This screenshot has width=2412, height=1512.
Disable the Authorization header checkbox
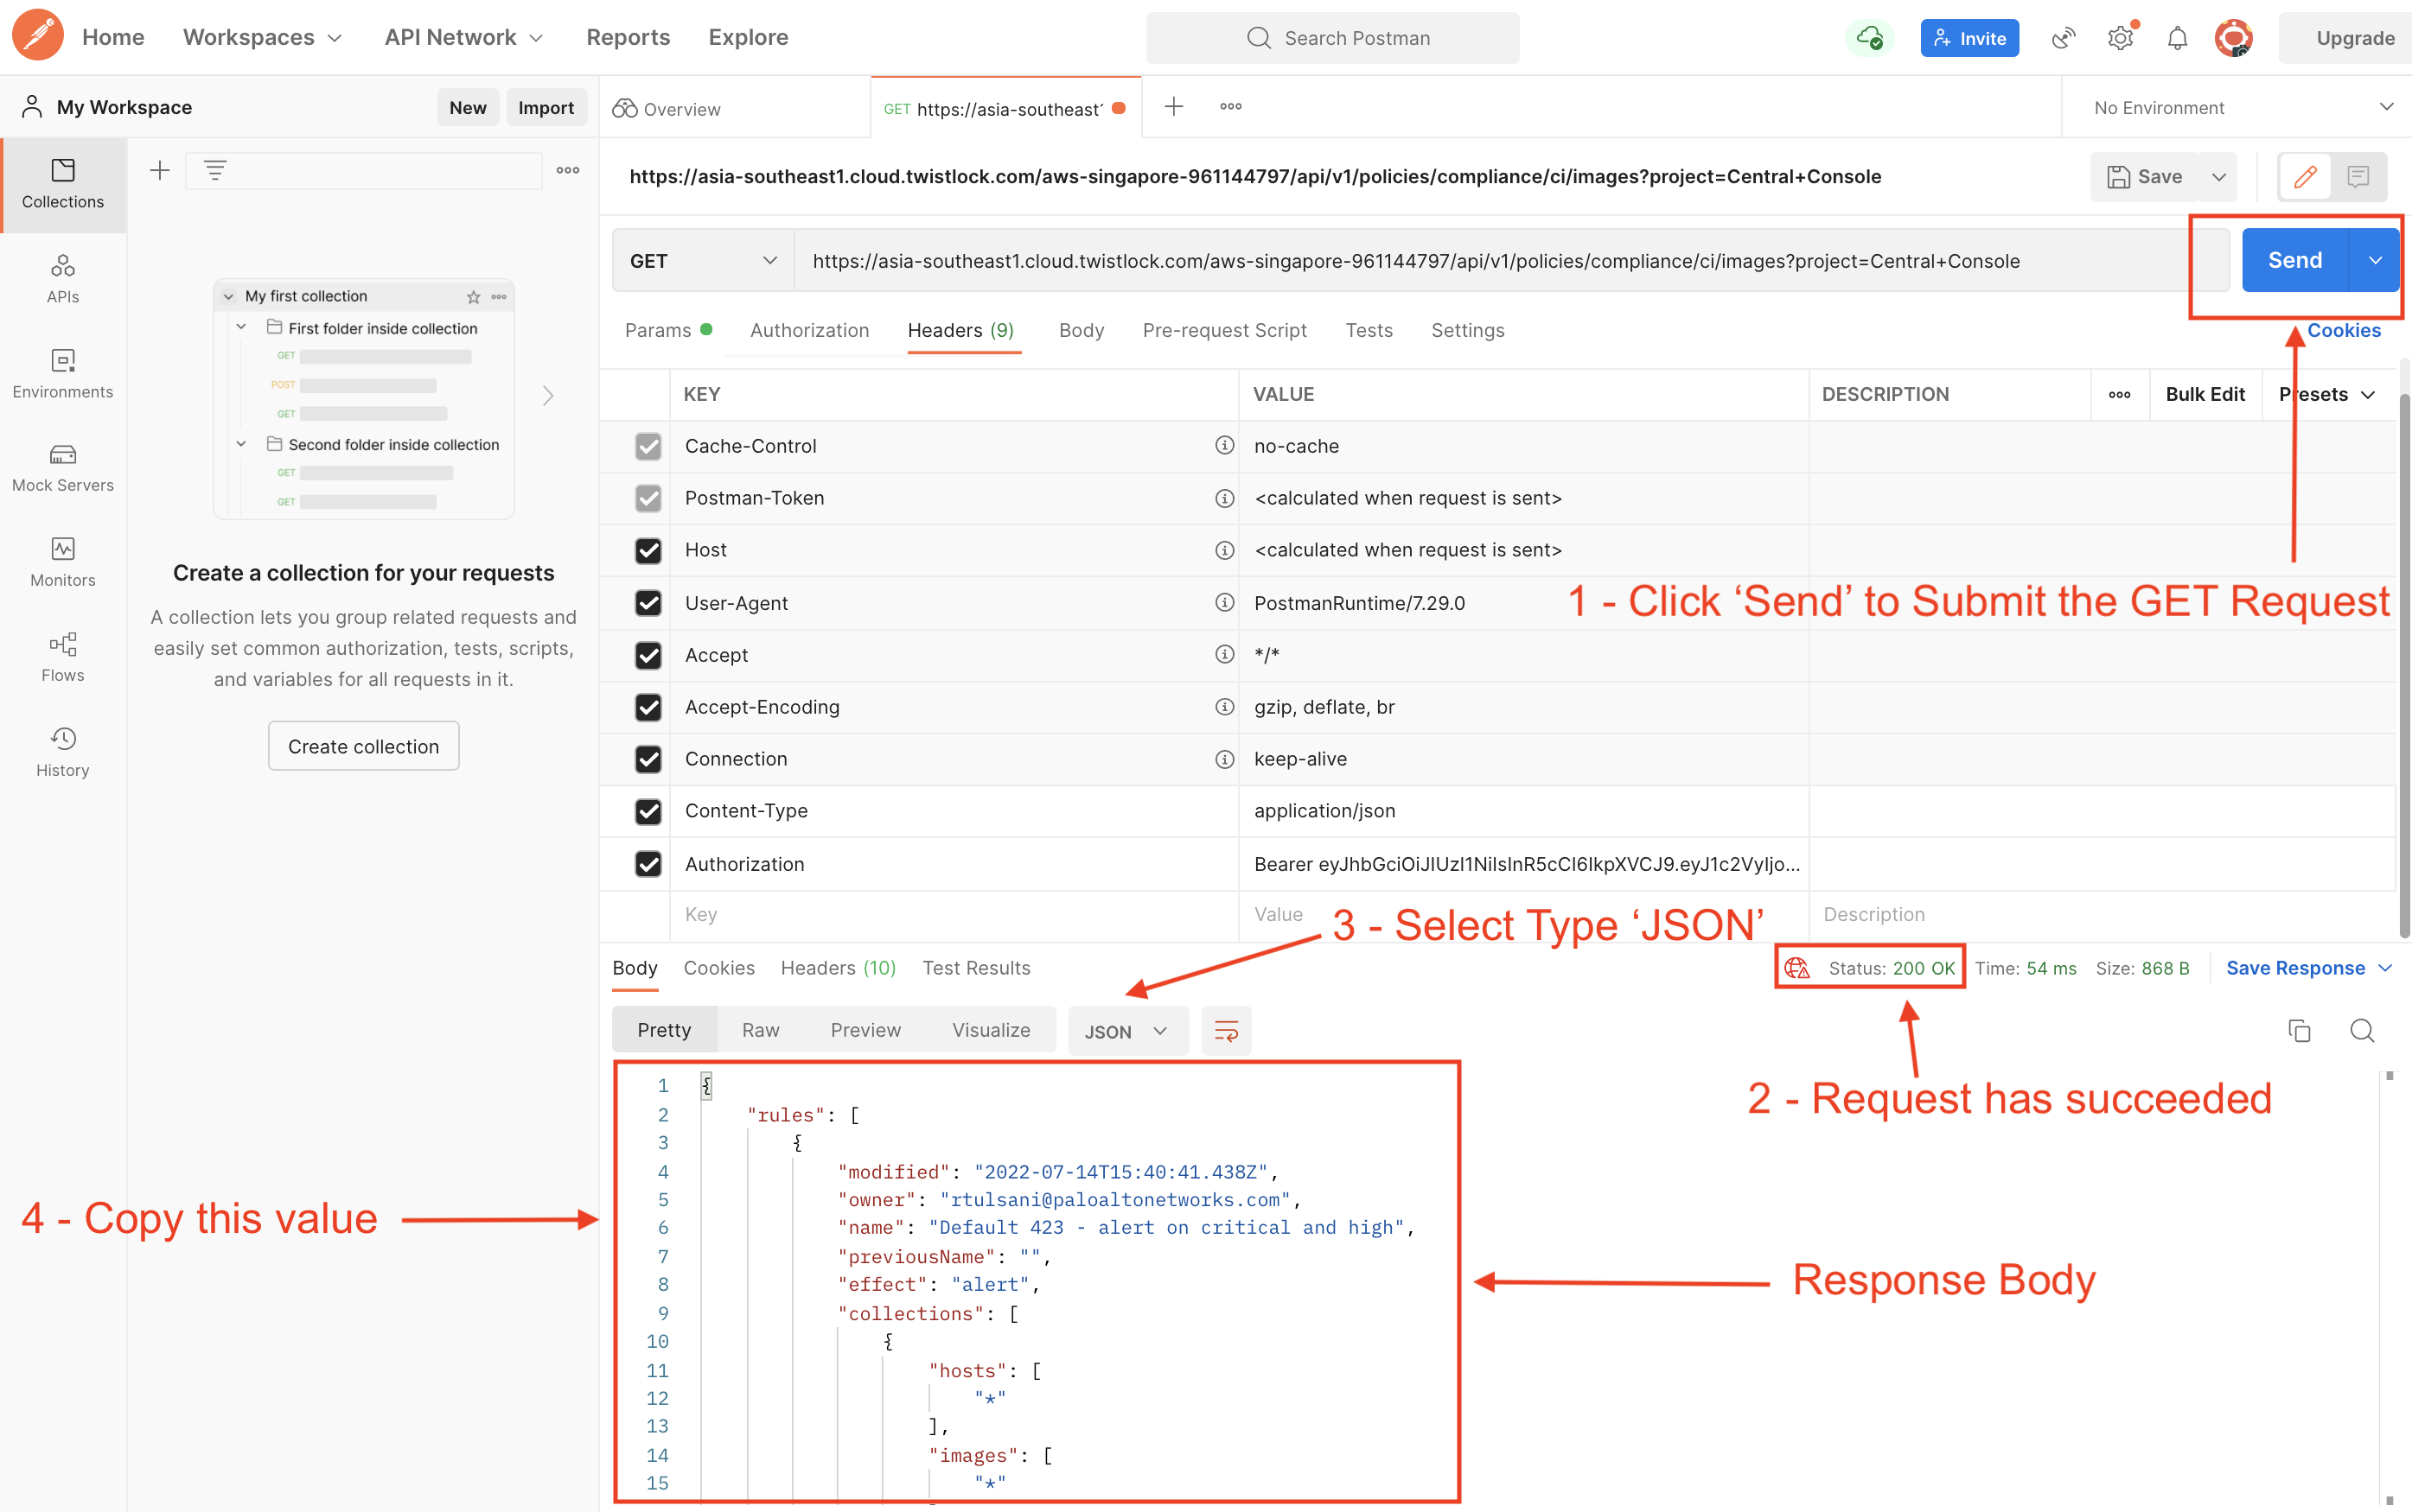tap(648, 864)
